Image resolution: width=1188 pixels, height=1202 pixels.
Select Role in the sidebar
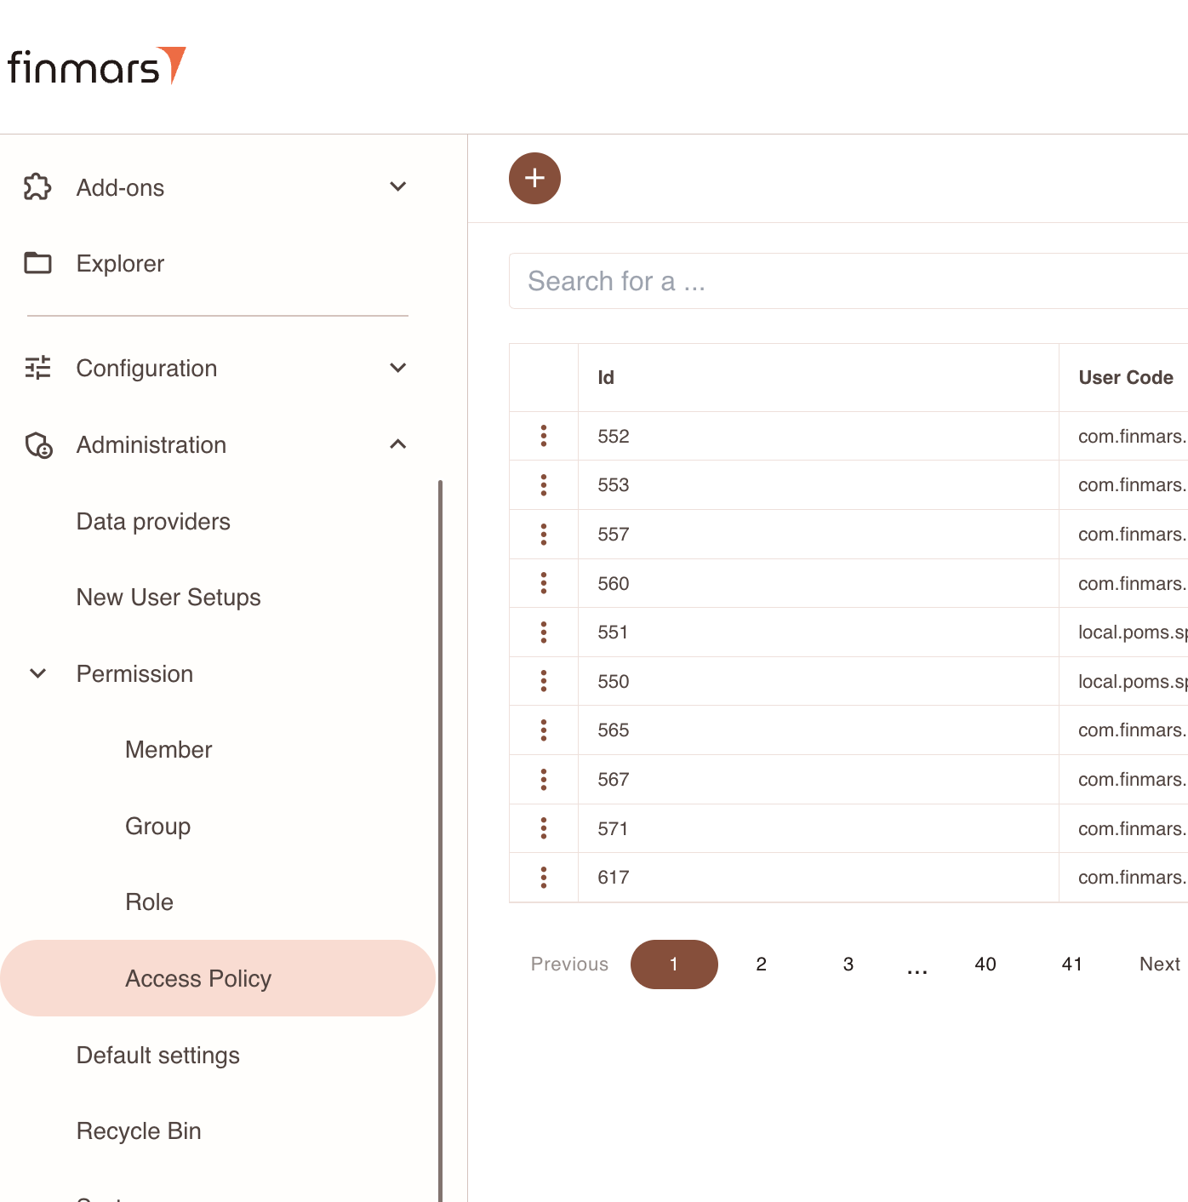click(x=149, y=902)
